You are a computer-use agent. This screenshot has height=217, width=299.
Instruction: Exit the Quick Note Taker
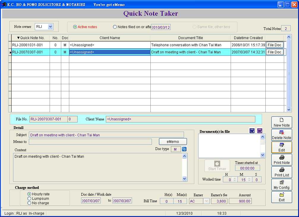(x=281, y=197)
